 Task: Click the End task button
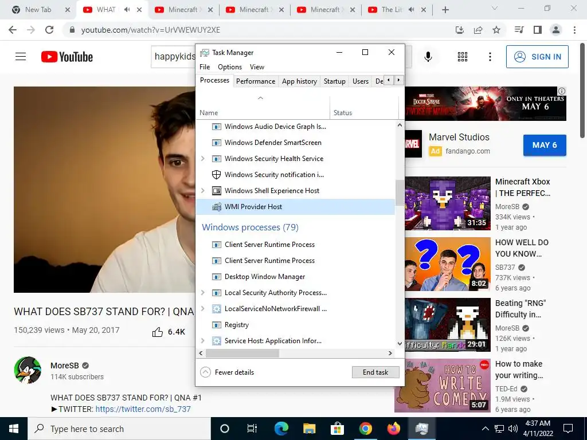click(x=375, y=372)
